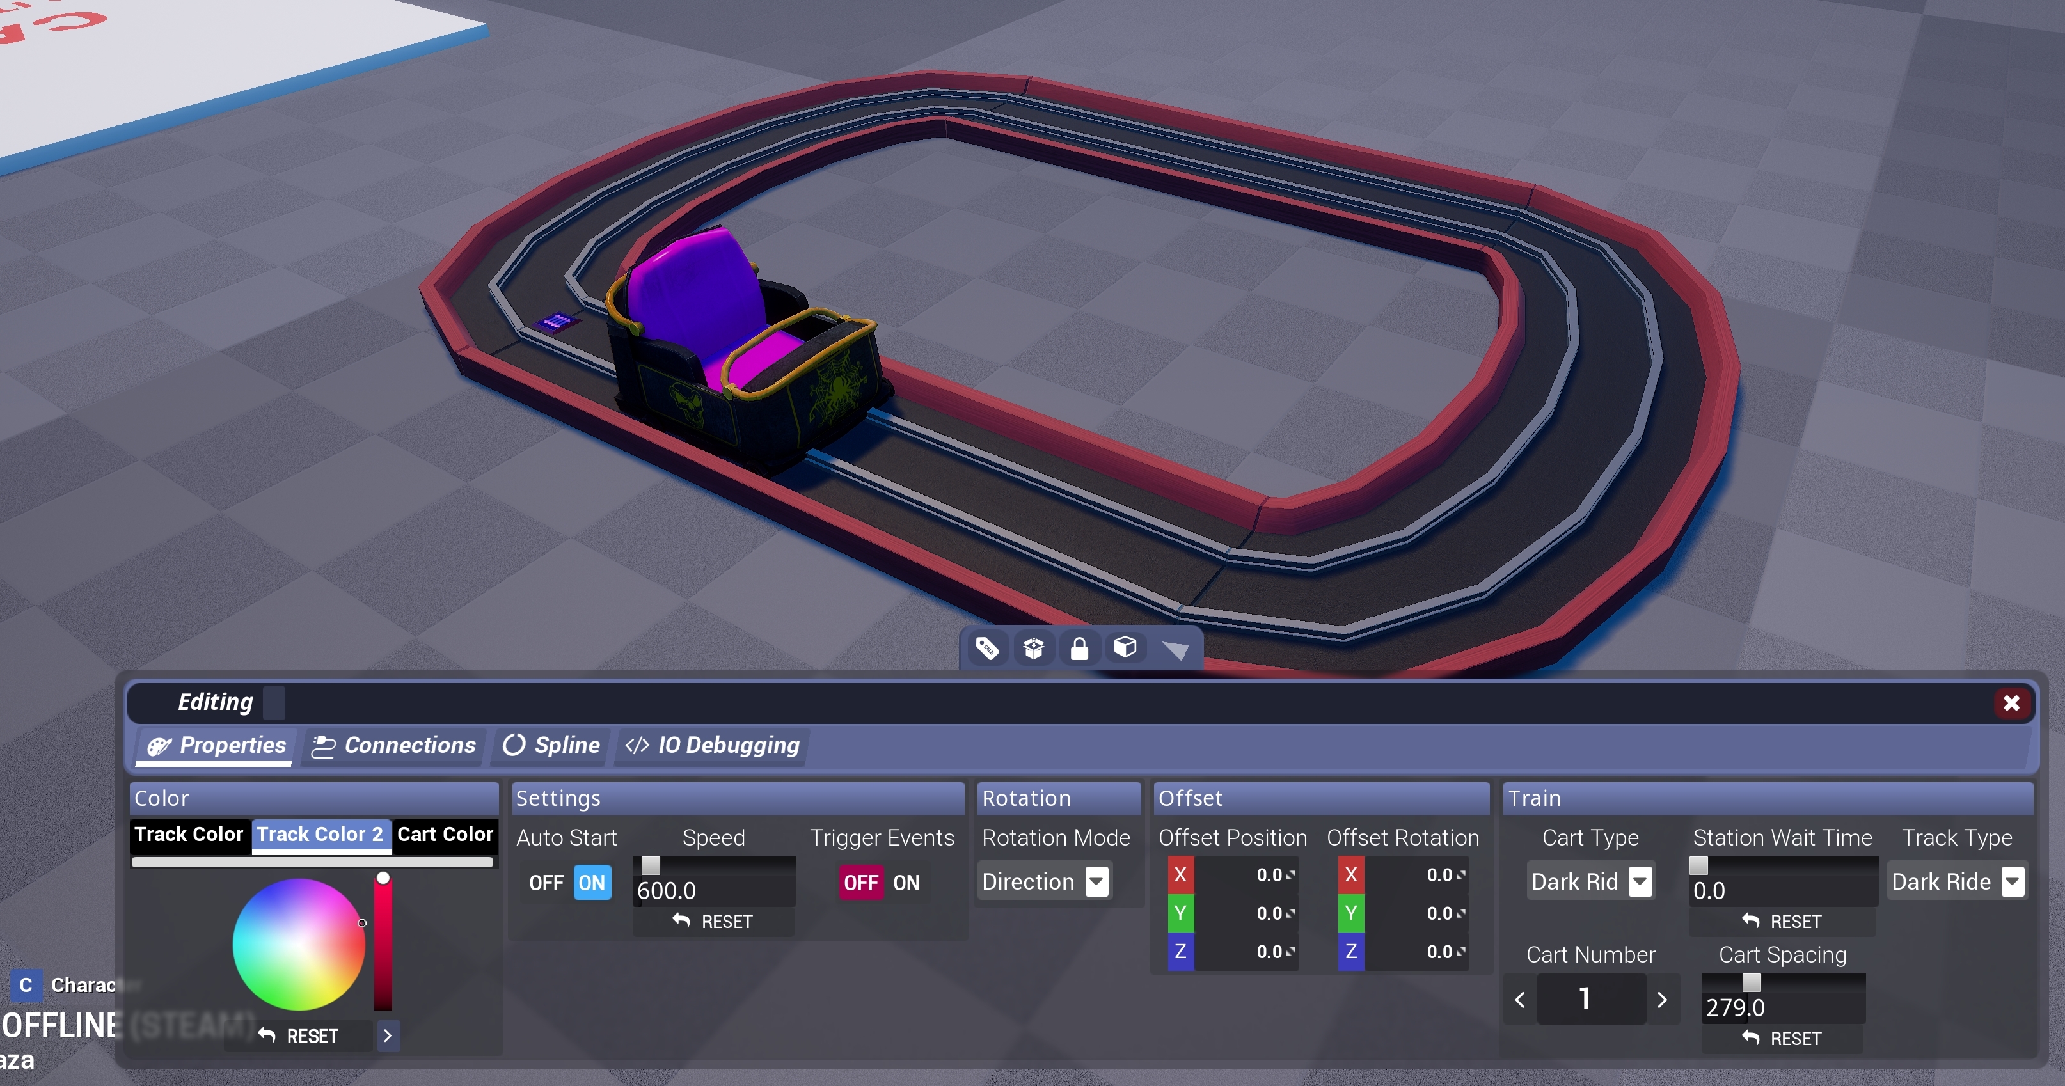Close the Editing panel with red X
The width and height of the screenshot is (2065, 1086).
click(x=2011, y=703)
